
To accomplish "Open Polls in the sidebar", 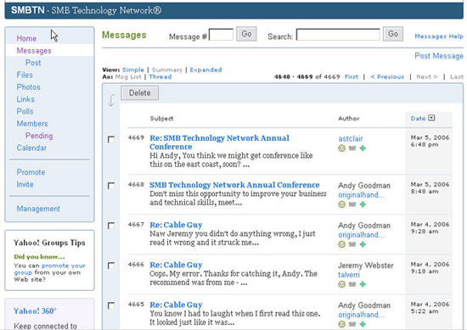I will 25,111.
